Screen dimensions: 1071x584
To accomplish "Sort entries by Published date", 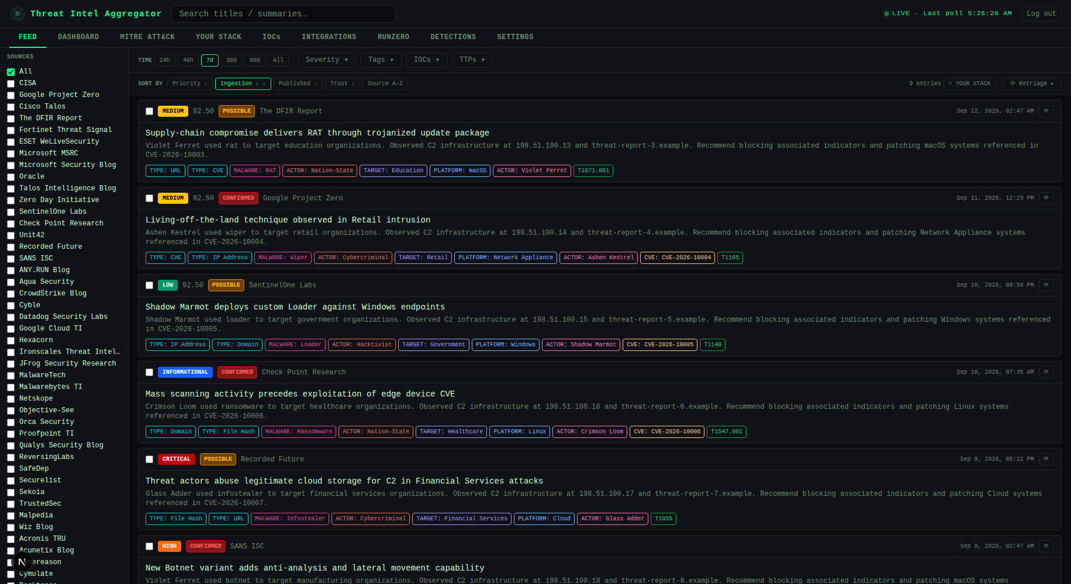I will (298, 84).
